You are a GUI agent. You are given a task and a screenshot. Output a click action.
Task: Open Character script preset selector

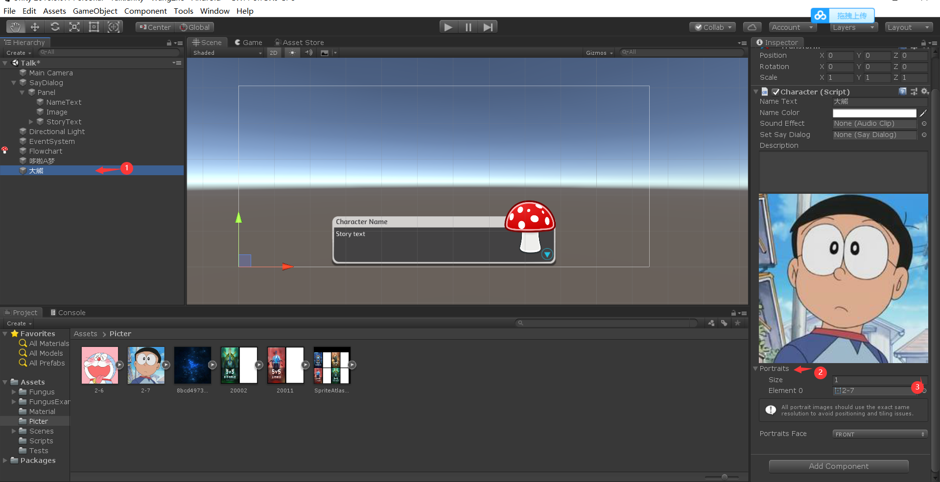pos(914,92)
